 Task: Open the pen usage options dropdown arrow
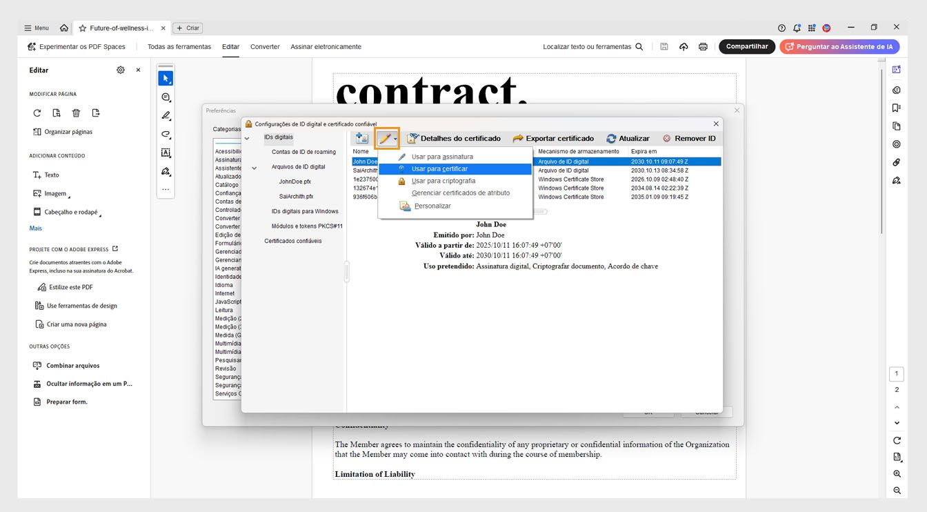395,138
